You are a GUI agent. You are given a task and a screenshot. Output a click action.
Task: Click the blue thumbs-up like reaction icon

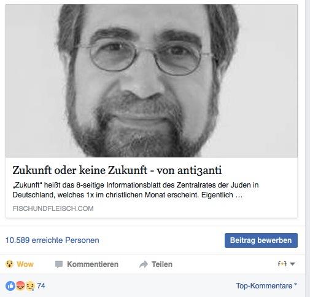pos(10,286)
